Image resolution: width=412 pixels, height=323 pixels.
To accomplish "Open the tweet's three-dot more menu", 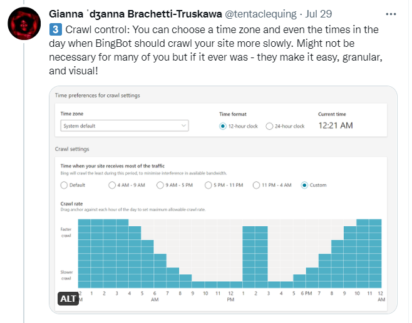I will pos(391,14).
